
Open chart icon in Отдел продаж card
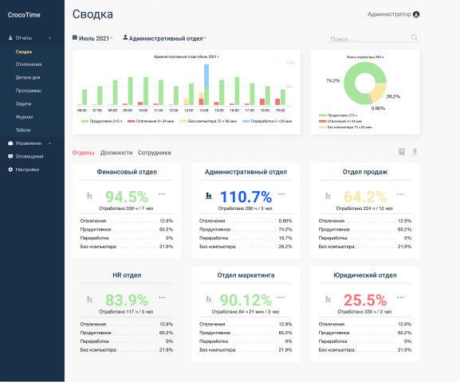point(328,196)
